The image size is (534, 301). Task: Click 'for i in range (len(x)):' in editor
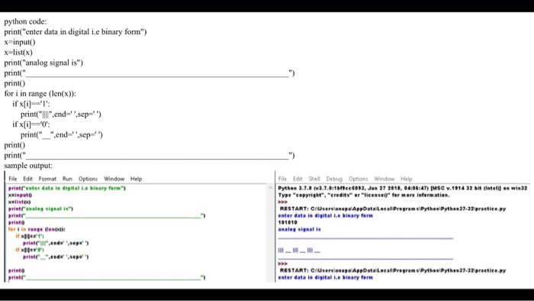pos(37,229)
